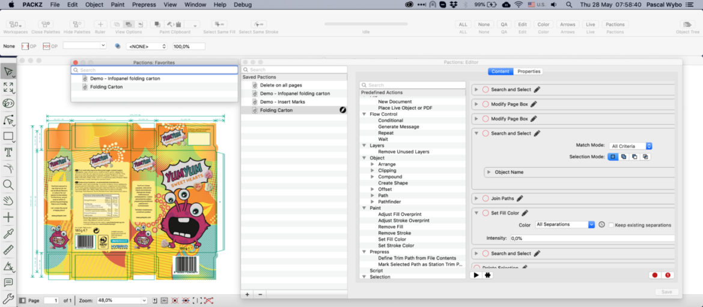Select the Transform scale arrows tool
The image size is (703, 307).
tap(8, 87)
